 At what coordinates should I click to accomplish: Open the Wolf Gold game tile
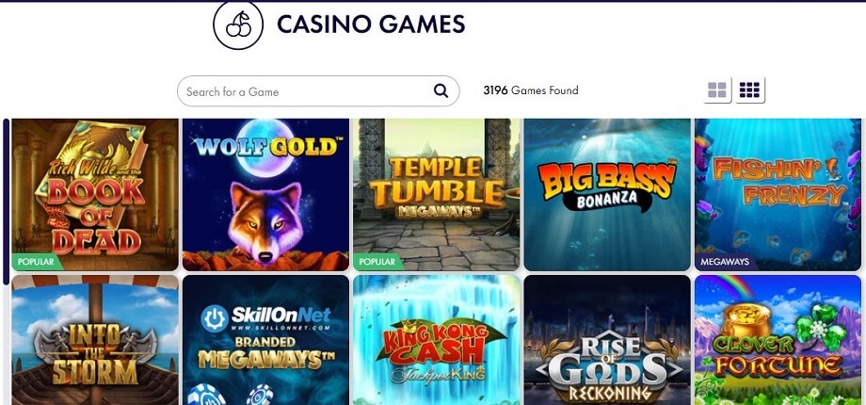click(265, 194)
